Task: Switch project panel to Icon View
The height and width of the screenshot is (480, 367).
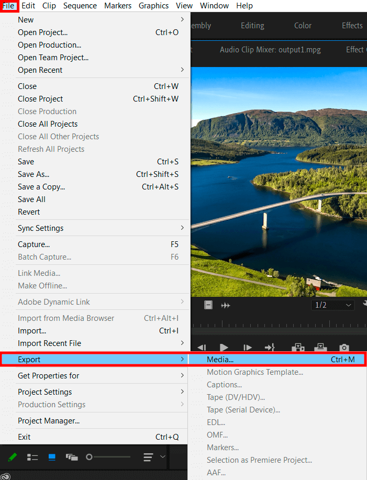Action: pos(52,457)
